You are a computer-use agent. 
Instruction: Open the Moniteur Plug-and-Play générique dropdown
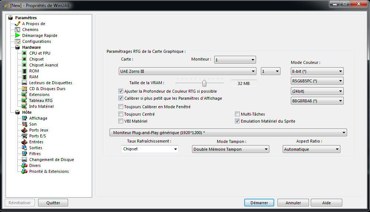pyautogui.click(x=228, y=133)
